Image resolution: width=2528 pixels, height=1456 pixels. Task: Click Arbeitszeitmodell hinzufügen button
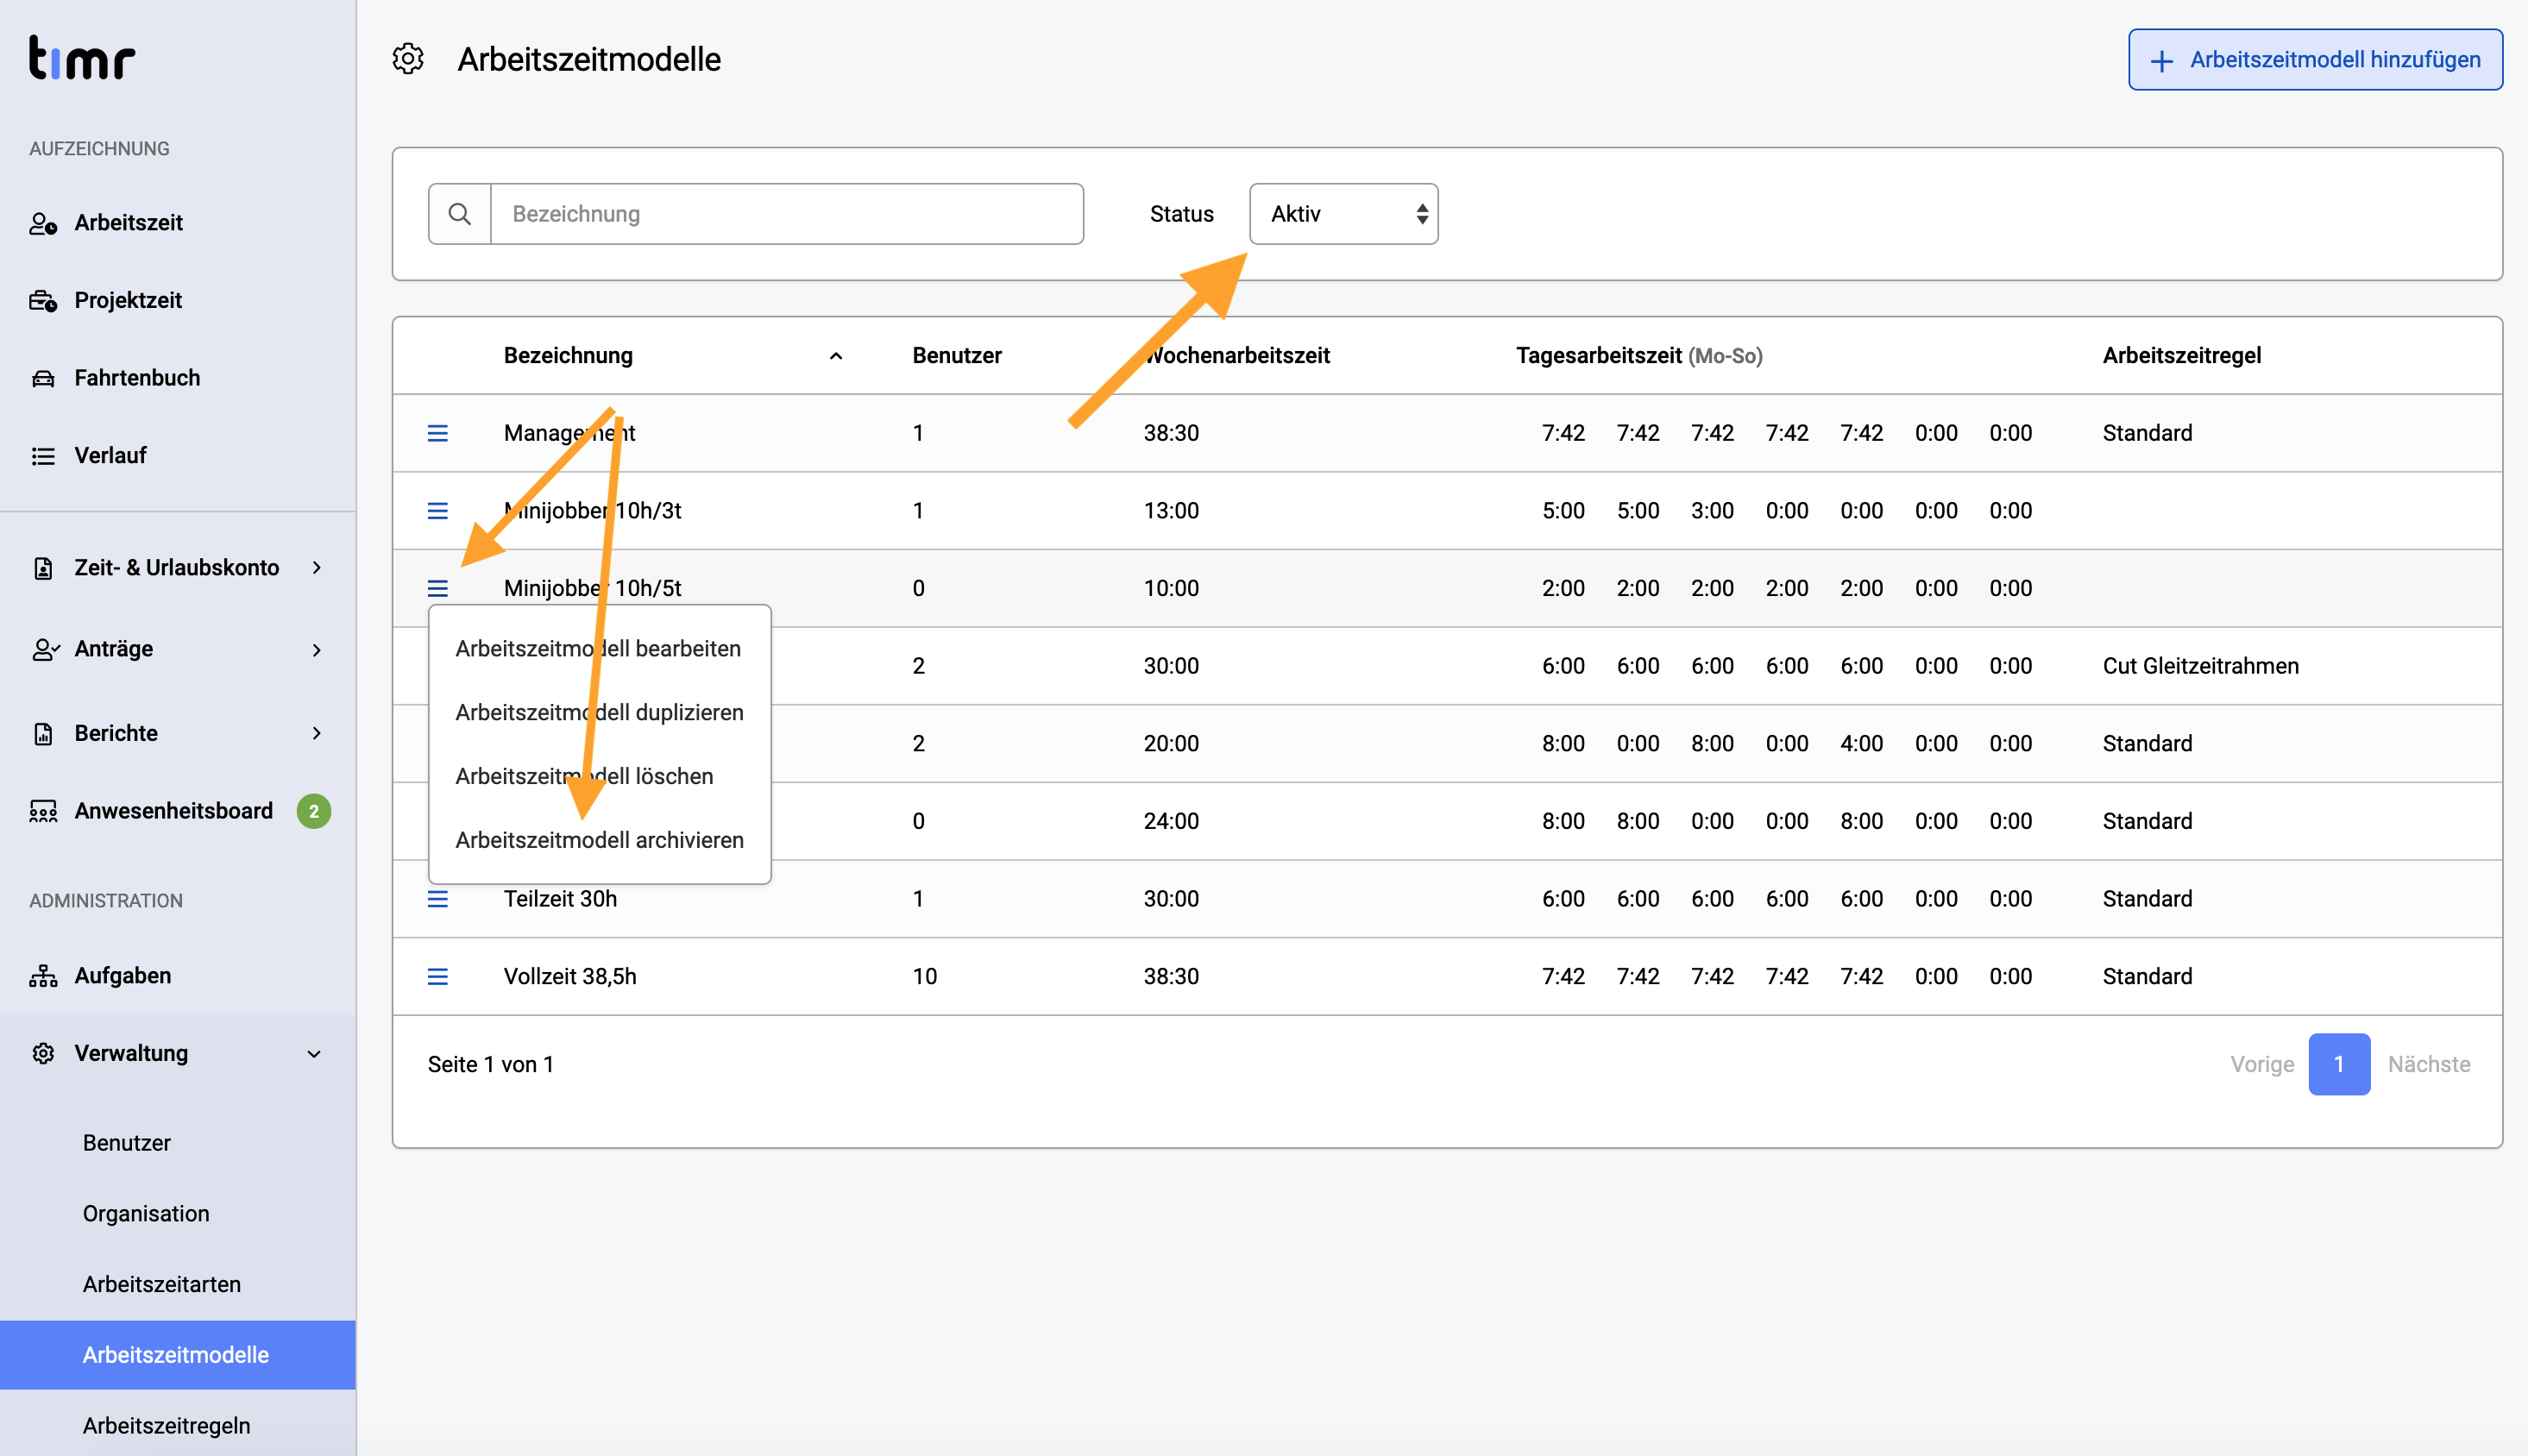(x=2315, y=60)
